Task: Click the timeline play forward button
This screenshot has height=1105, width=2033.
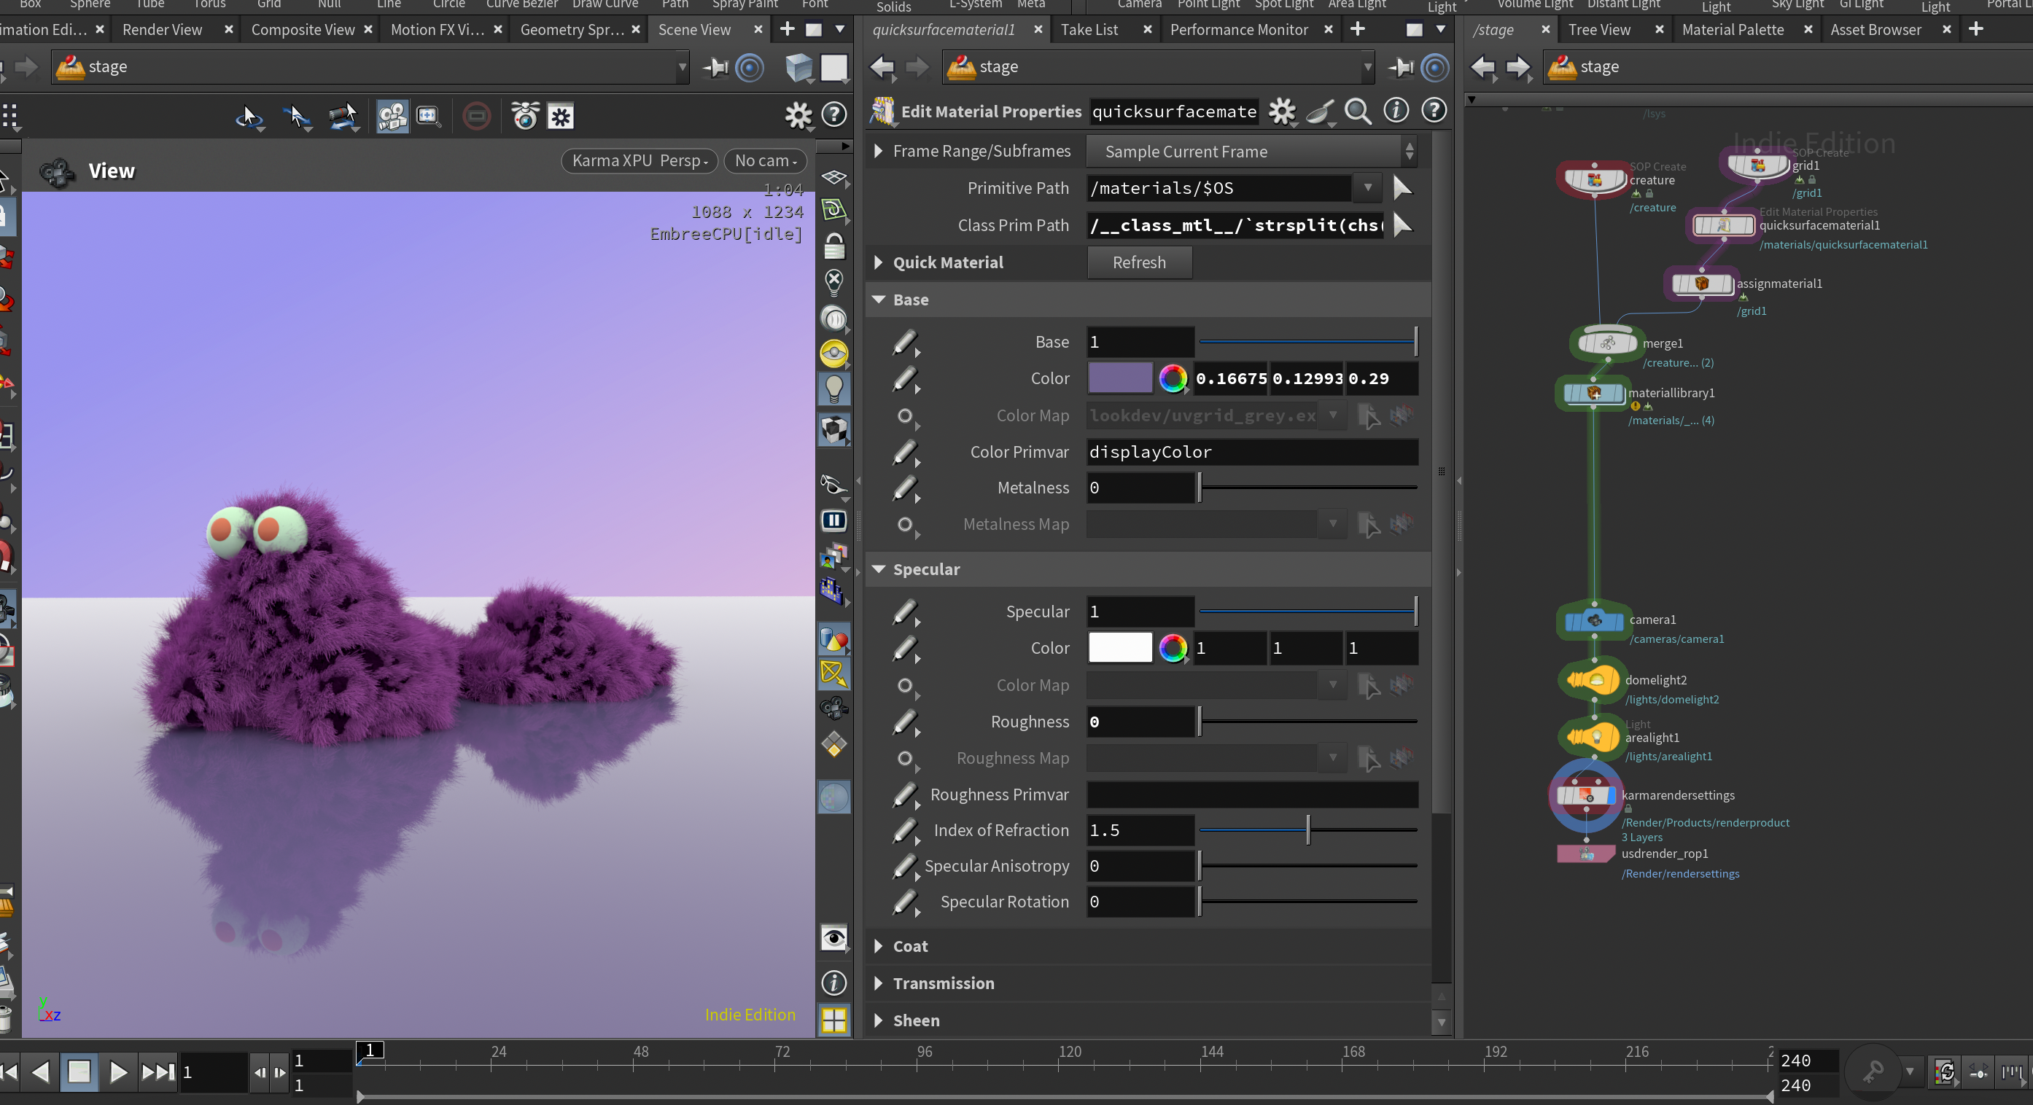Action: (117, 1072)
